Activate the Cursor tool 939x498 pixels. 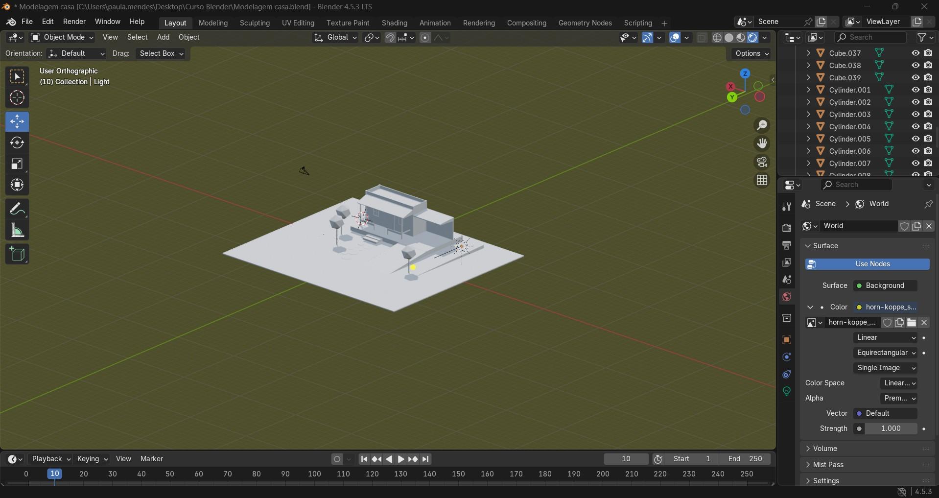click(17, 98)
